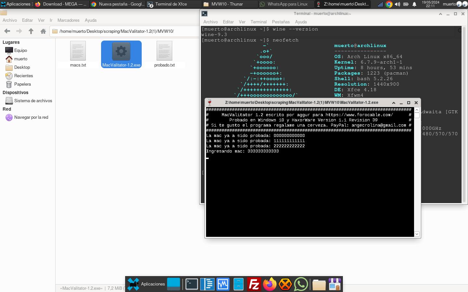This screenshot has width=468, height=292.
Task: Open Archivo menu in Terminal window
Action: click(211, 22)
